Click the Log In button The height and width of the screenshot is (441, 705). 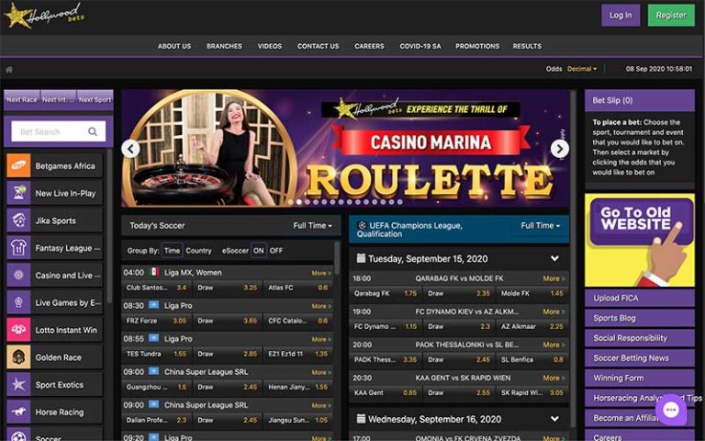(x=621, y=16)
